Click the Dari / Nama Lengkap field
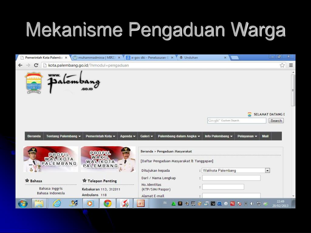This screenshot has width=311, height=233. [x=231, y=178]
